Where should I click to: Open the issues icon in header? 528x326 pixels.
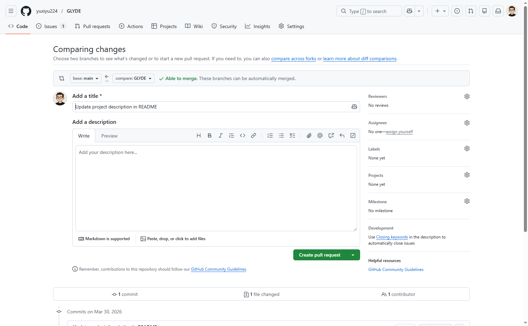point(457,11)
